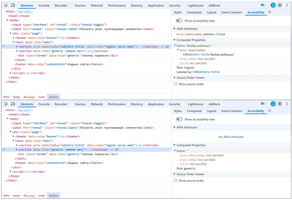Click html breadcrumb in bottom panel
Screen dimensions: 292x200
(6, 196)
